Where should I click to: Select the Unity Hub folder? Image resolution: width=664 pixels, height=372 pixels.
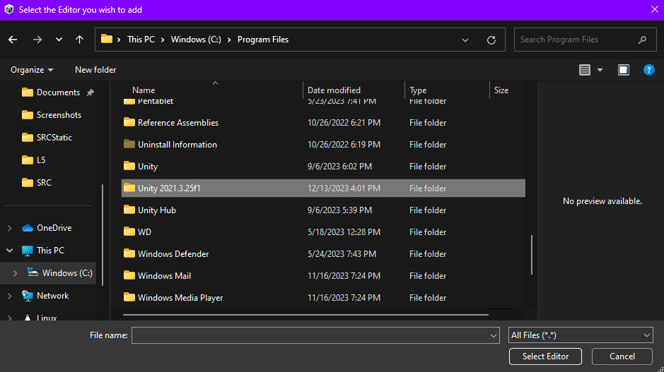[x=323, y=210]
